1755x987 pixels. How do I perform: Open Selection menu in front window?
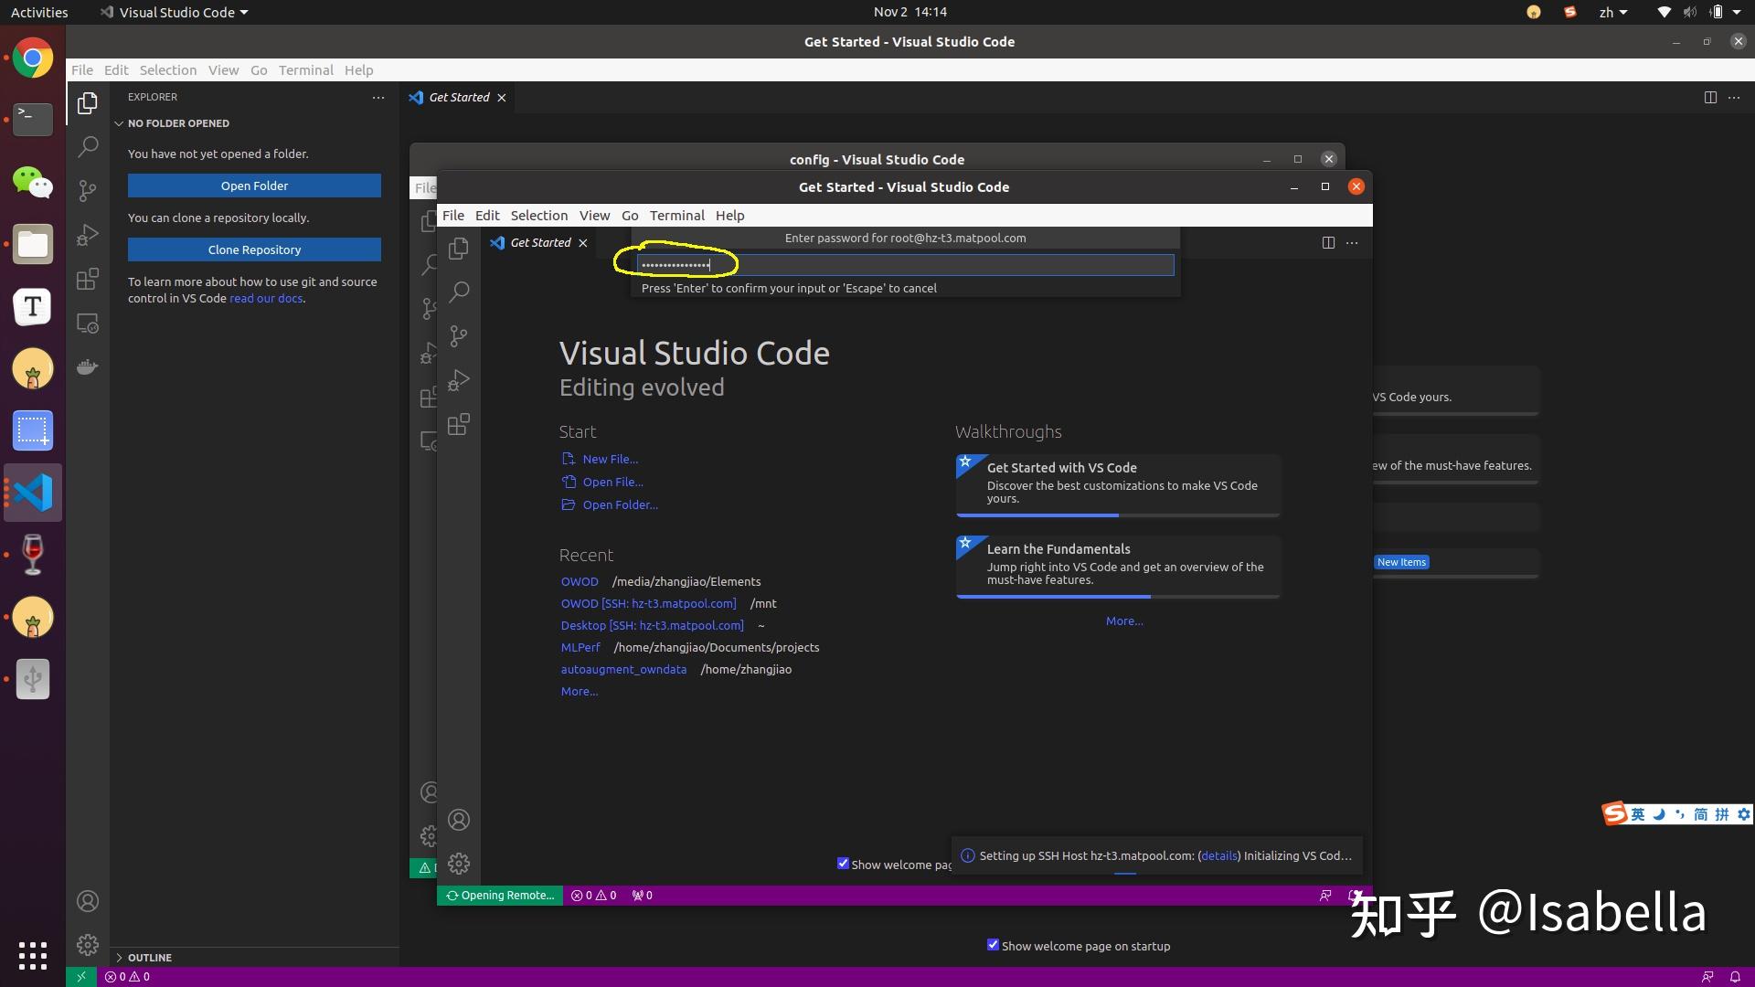[539, 216]
